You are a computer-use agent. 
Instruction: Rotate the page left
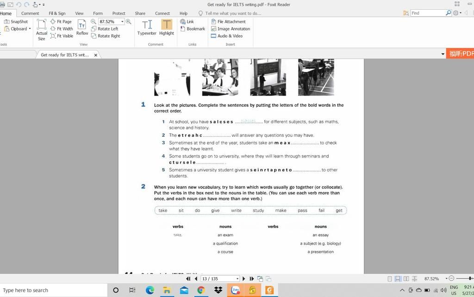pyautogui.click(x=105, y=29)
